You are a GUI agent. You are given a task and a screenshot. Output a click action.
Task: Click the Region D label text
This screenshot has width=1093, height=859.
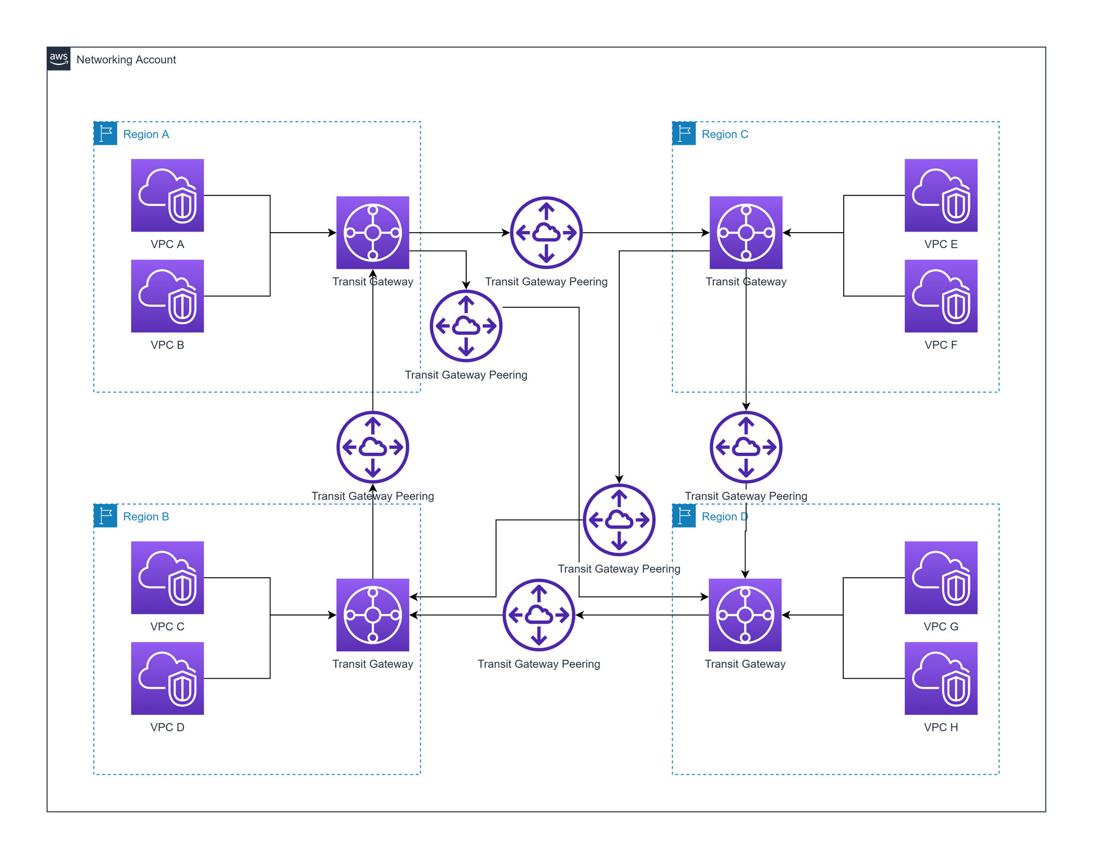click(725, 517)
